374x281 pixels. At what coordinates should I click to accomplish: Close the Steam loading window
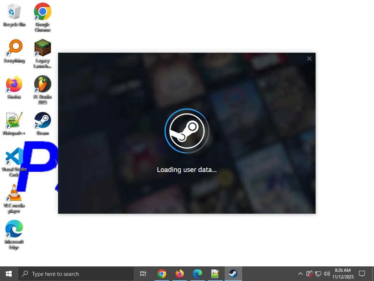tap(309, 59)
